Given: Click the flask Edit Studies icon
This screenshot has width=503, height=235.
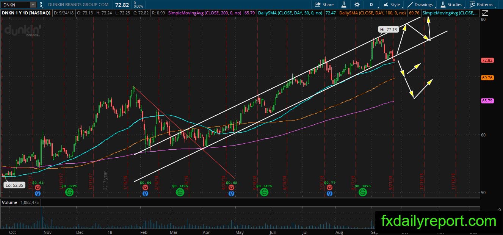Looking at the screenshot, I should coord(344,5).
